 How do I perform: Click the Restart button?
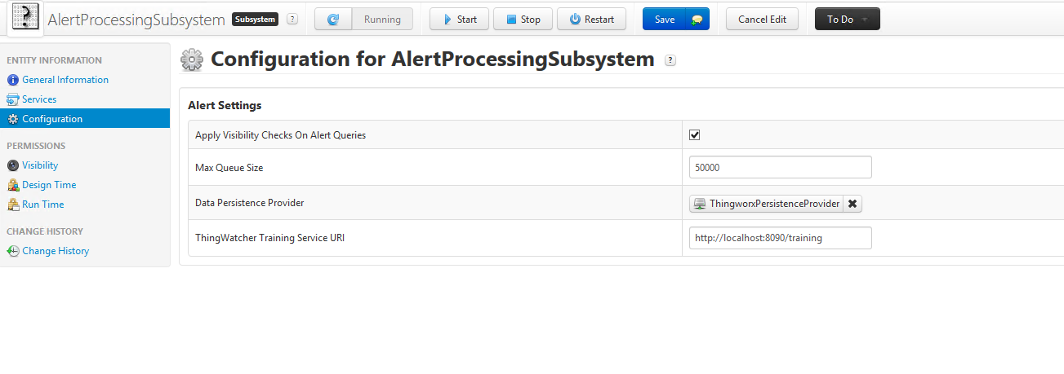coord(591,19)
